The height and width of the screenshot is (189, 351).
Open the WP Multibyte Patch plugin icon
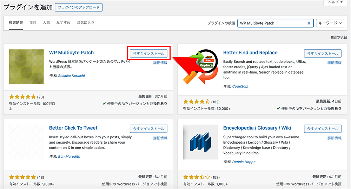(26, 67)
